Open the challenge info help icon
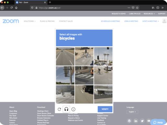 point(73,109)
